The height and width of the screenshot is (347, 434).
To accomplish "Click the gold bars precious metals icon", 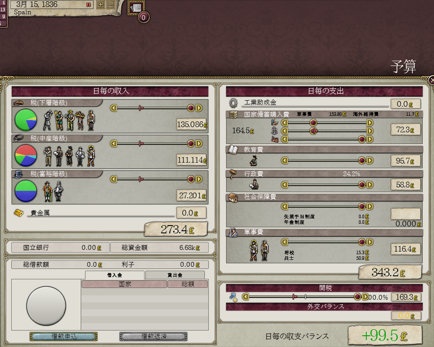I will [19, 213].
